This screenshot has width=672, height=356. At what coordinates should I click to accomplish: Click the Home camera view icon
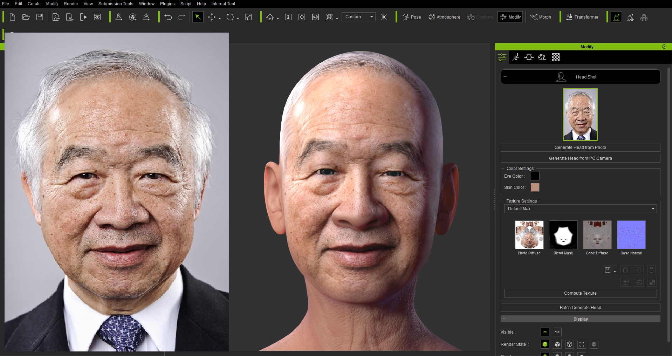point(270,17)
